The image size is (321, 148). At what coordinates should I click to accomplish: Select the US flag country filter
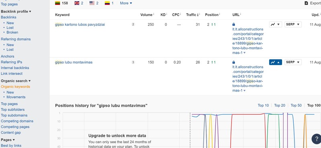point(94,3)
